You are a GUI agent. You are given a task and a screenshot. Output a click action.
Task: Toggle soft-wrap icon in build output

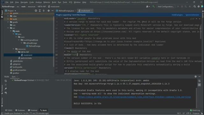(x=199, y=81)
